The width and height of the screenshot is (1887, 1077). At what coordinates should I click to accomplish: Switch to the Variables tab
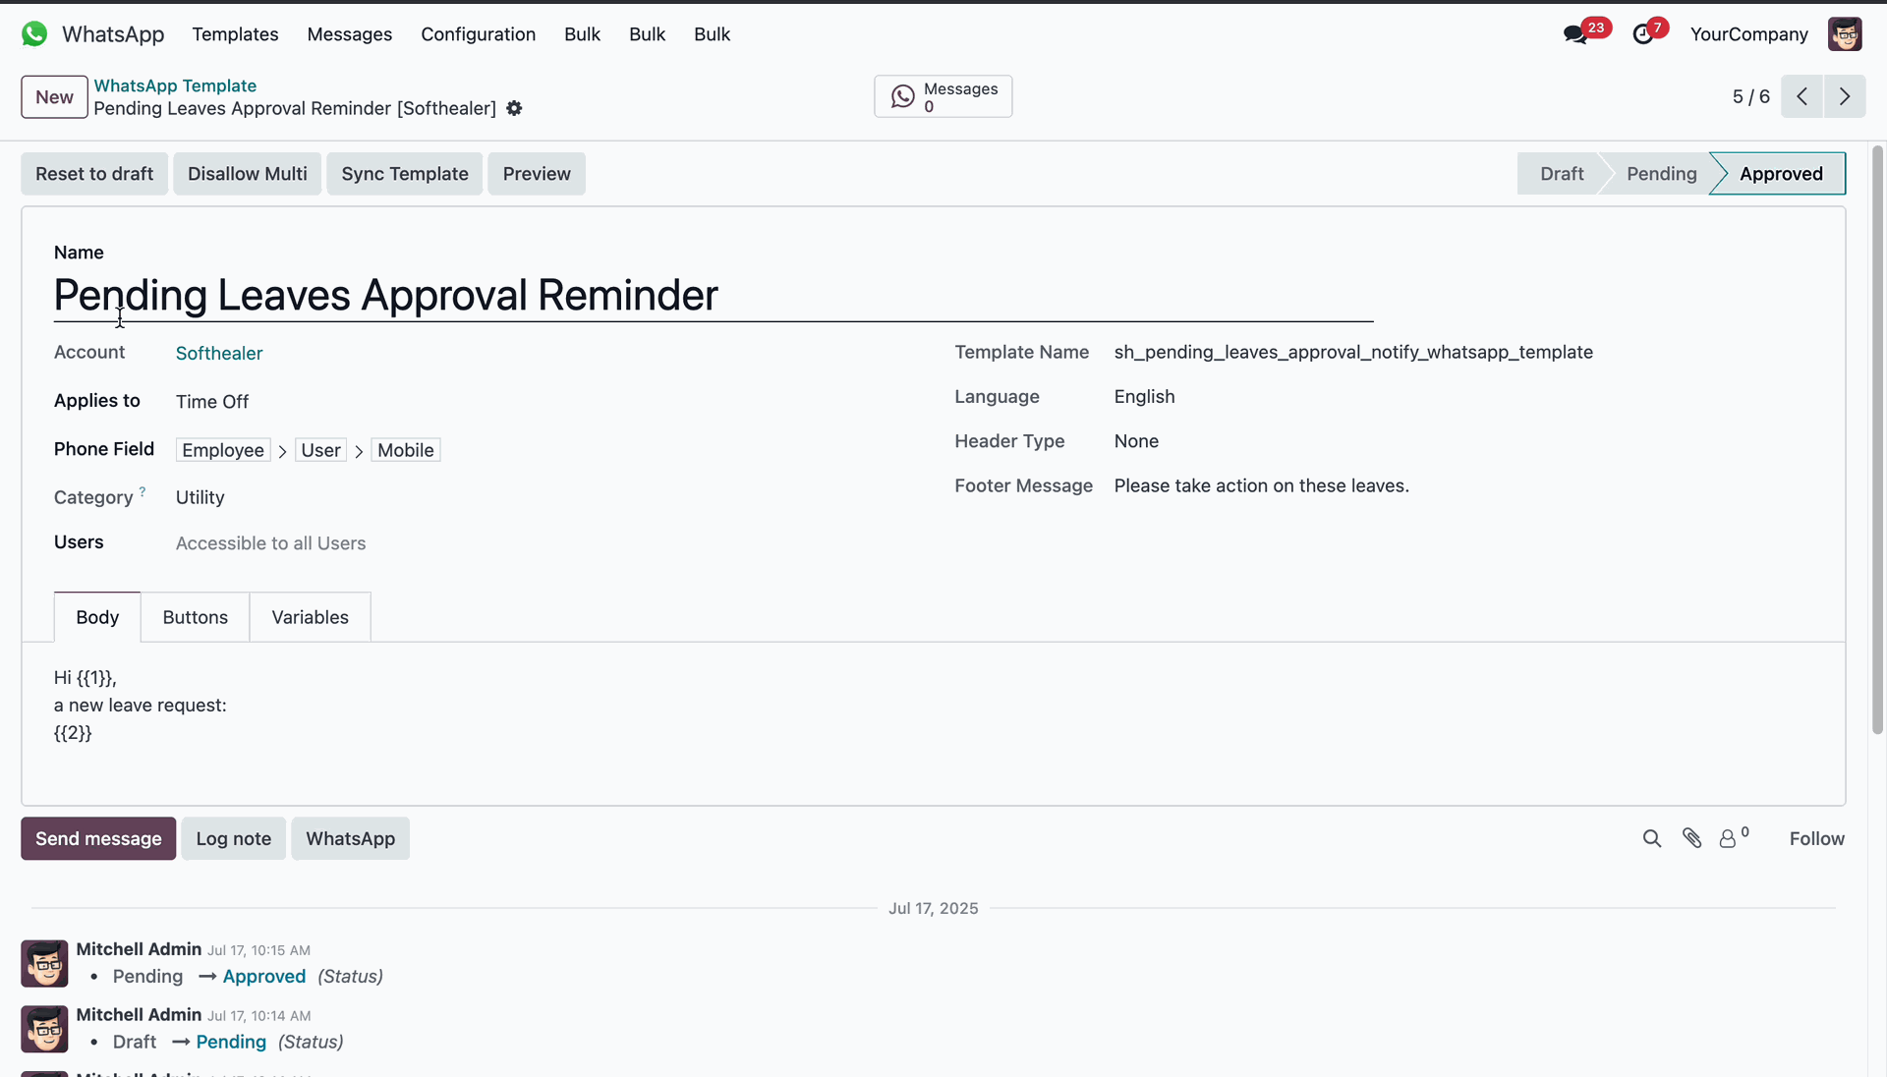[310, 617]
